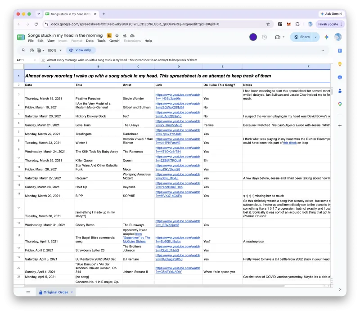Screen dimensions: 360x314
Task: Click Ask Gemini in Chrome
Action: [x=331, y=14]
